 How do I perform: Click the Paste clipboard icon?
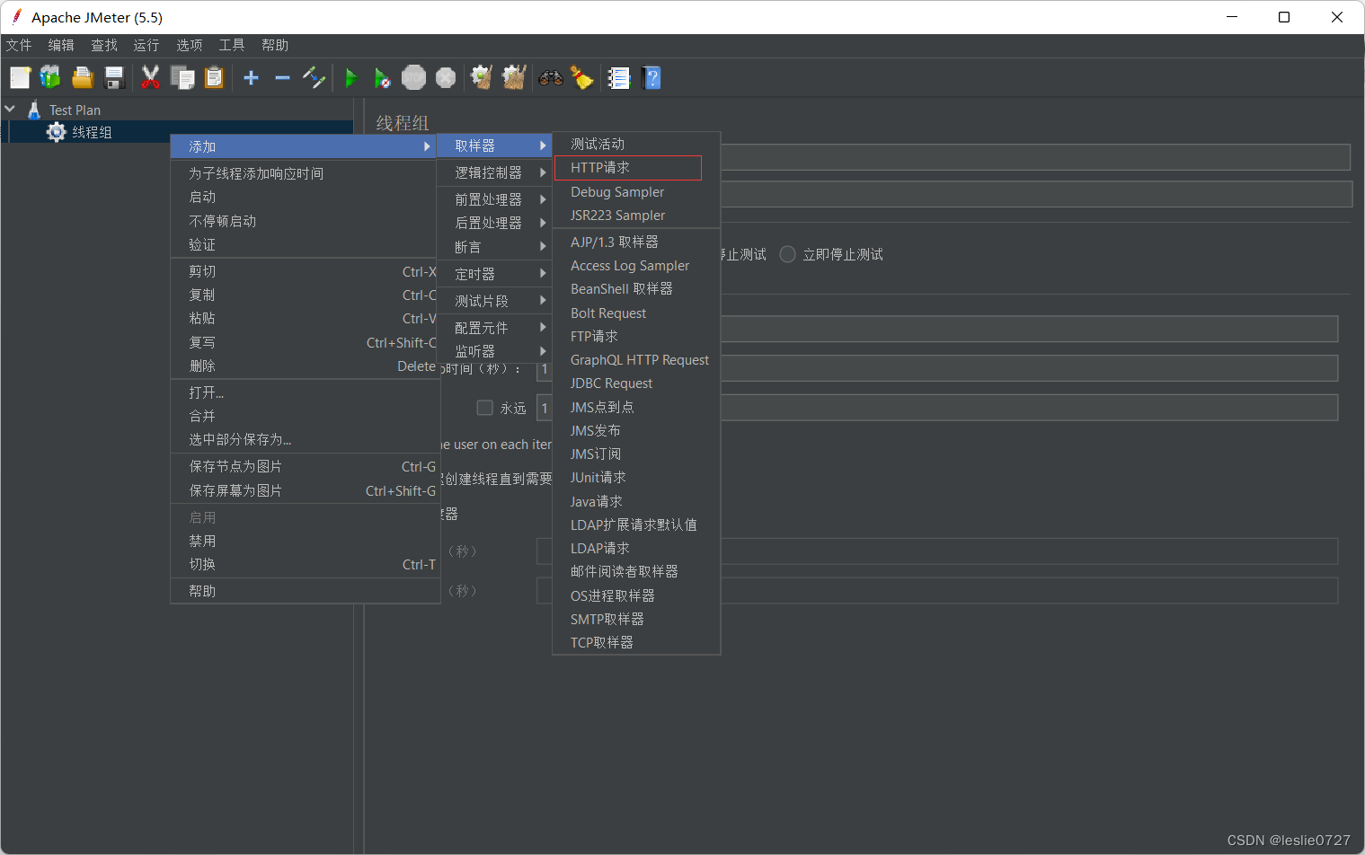pyautogui.click(x=214, y=78)
